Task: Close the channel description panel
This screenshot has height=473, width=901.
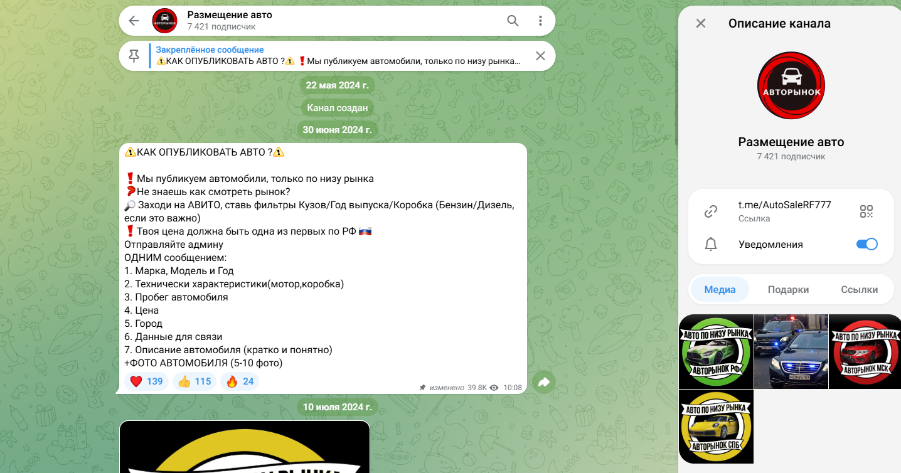Action: pyautogui.click(x=701, y=23)
